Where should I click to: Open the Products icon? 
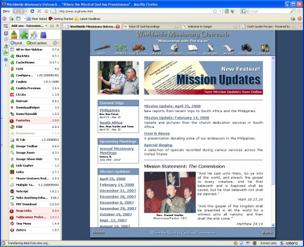pyautogui.click(x=265, y=50)
